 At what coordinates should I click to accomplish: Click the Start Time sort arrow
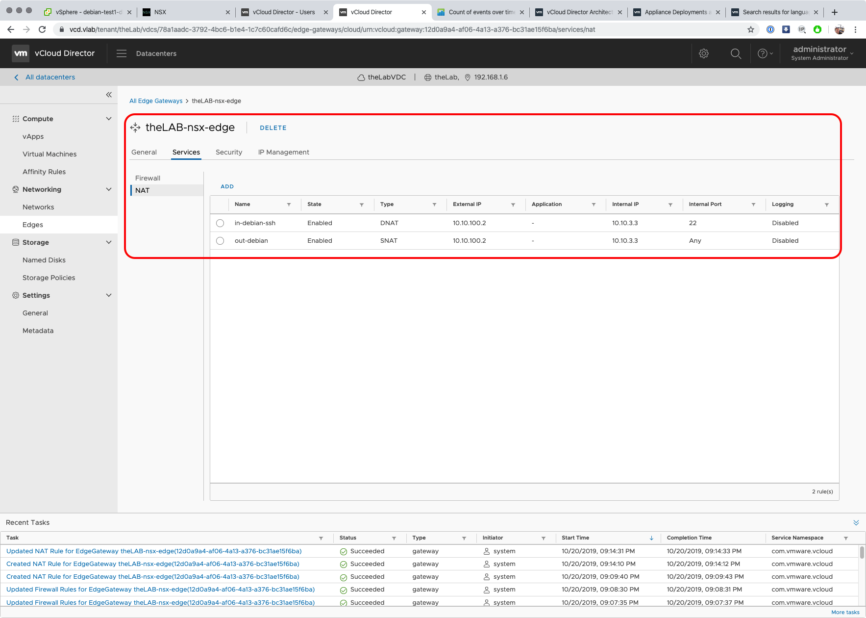click(x=651, y=538)
